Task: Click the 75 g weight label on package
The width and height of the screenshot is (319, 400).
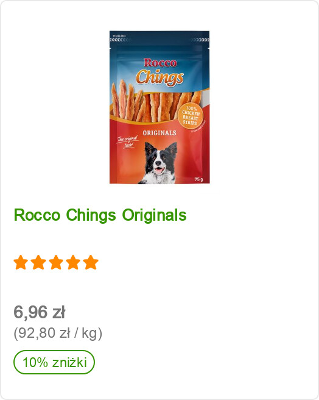Action: coord(199,179)
